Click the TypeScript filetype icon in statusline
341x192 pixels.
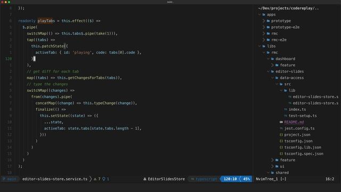192,179
